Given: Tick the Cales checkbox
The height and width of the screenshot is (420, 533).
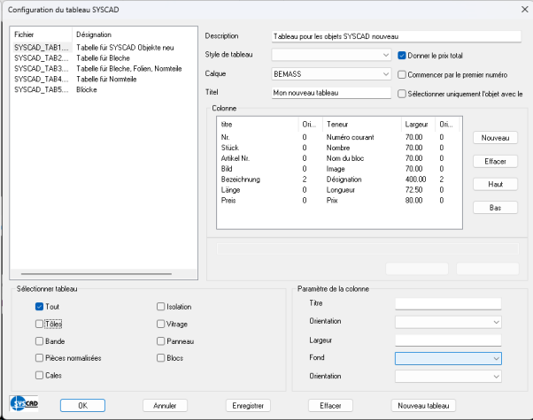Looking at the screenshot, I should 40,375.
